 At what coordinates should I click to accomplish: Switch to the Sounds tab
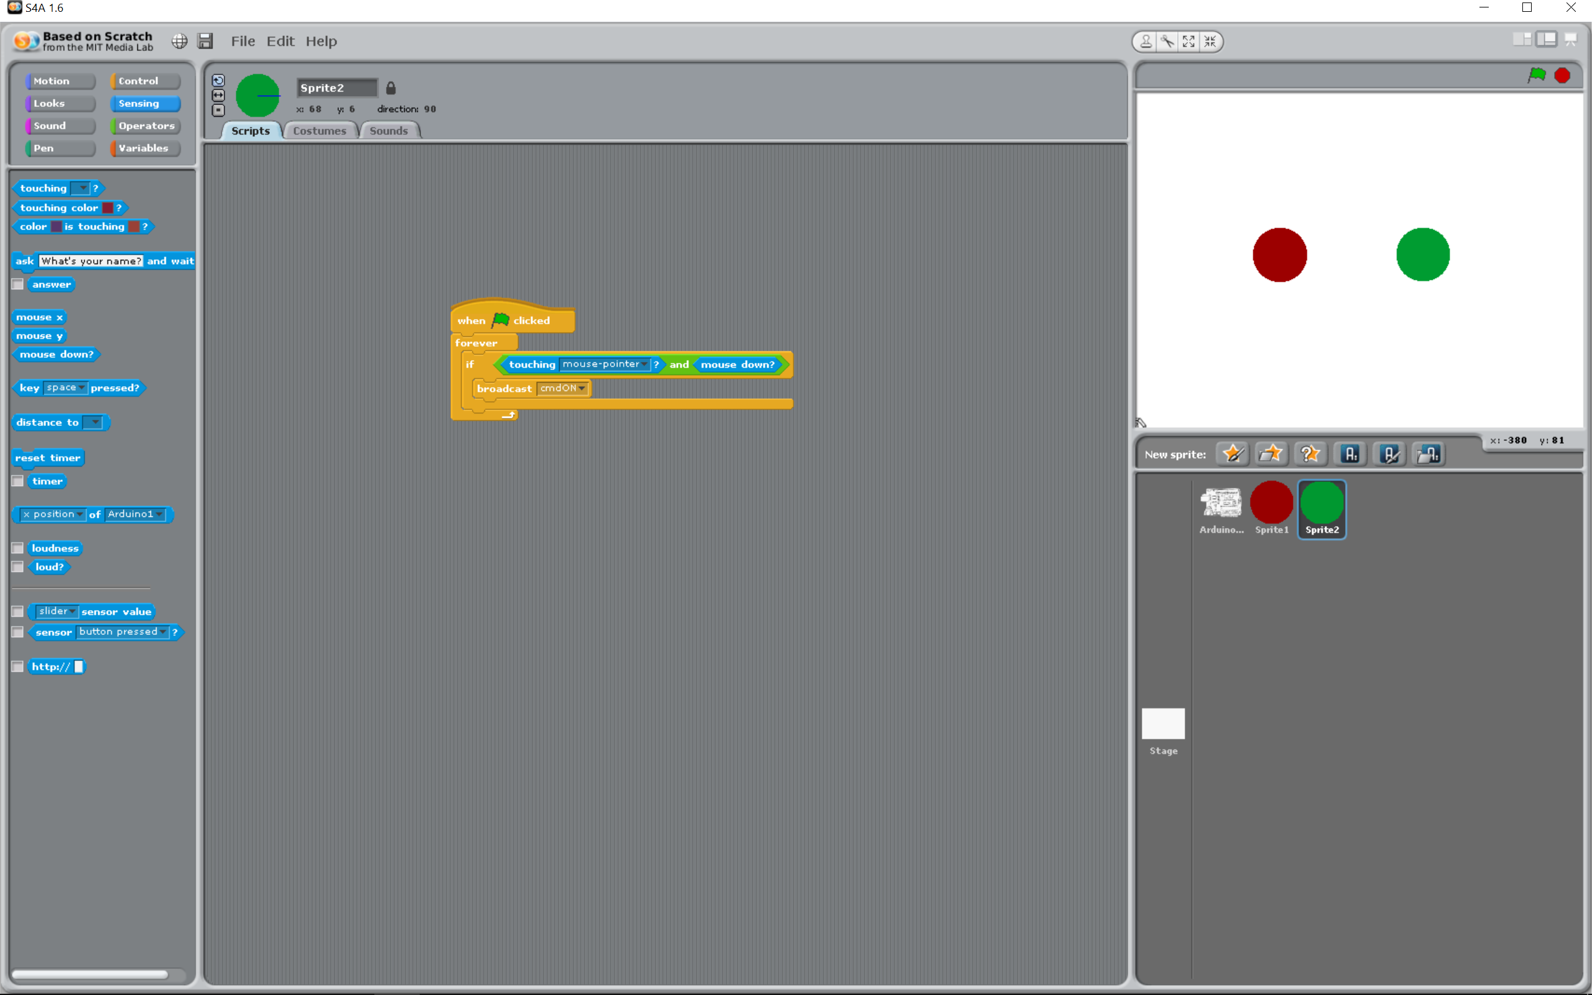point(389,131)
